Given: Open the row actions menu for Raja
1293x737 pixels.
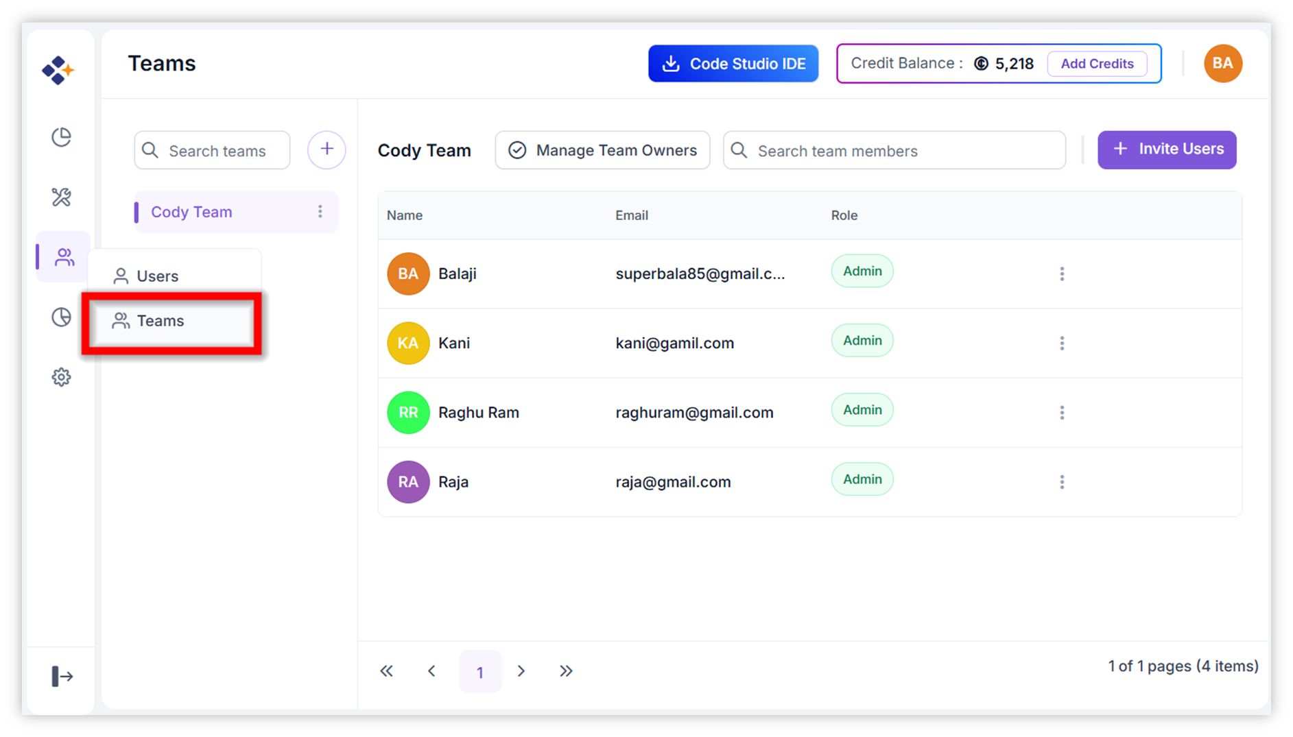Looking at the screenshot, I should pos(1062,482).
